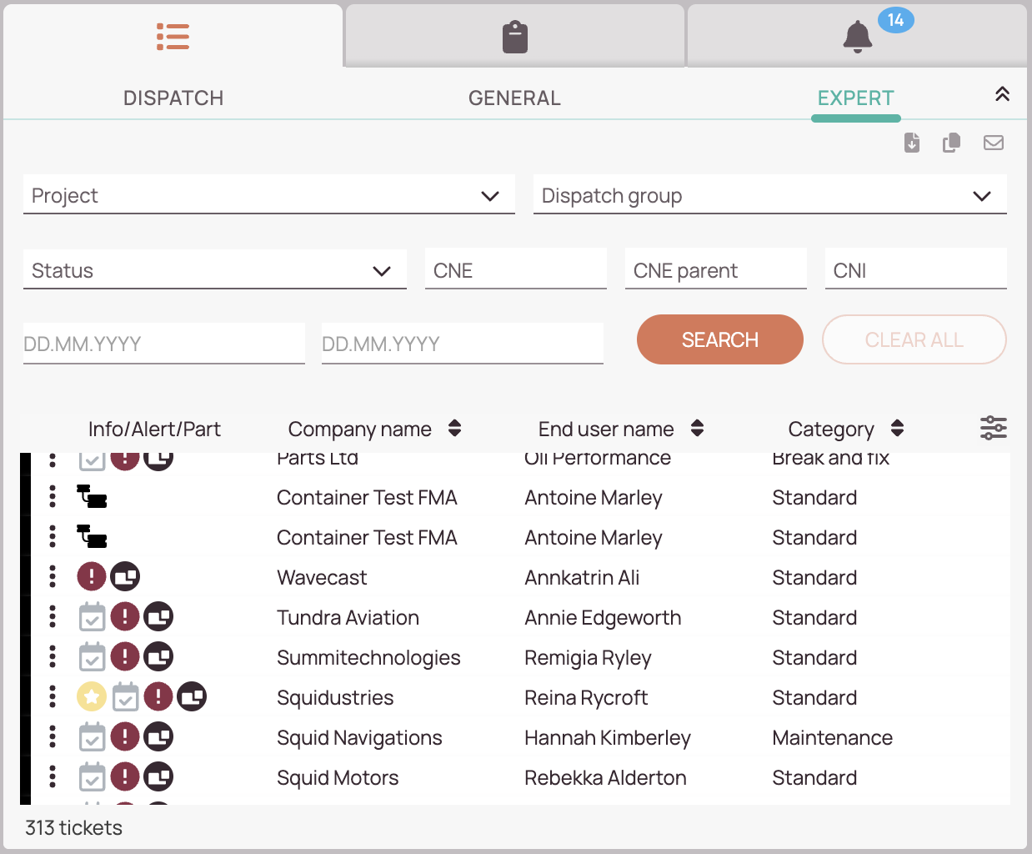The image size is (1032, 854).
Task: Open the column settings sliders icon
Action: (x=994, y=428)
